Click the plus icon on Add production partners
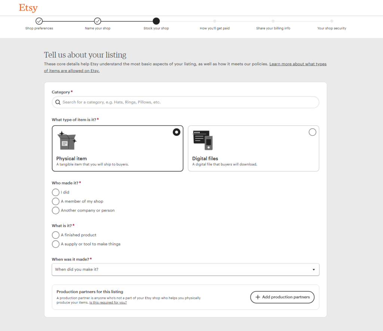This screenshot has width=383, height=331. click(258, 297)
